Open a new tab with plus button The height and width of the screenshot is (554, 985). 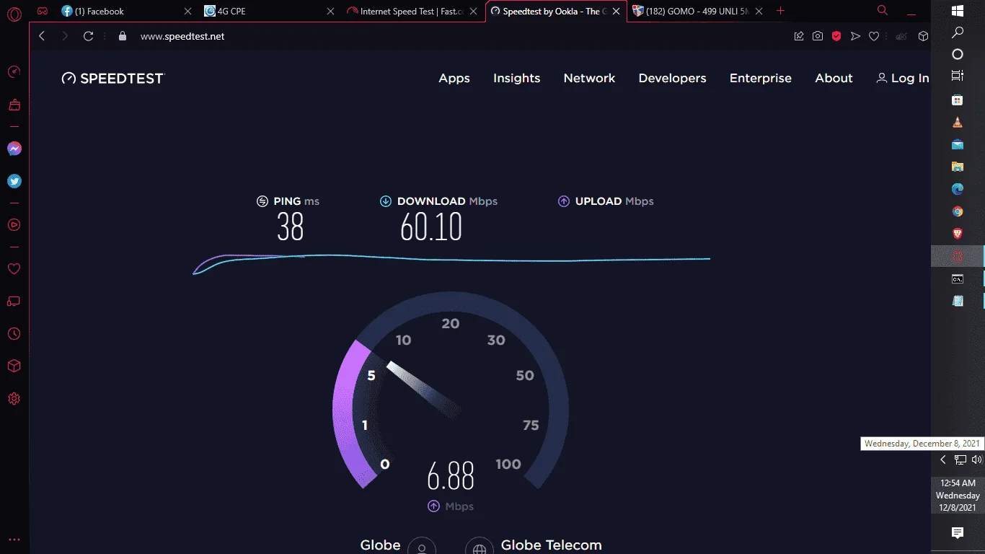pos(780,11)
